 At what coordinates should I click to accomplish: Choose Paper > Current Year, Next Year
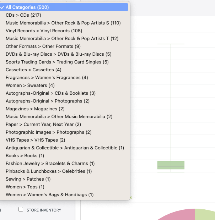point(64,125)
